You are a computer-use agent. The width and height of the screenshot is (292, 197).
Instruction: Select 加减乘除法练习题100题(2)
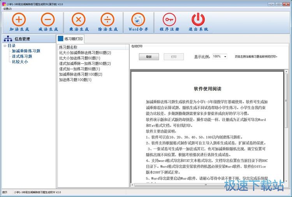coord(81,74)
